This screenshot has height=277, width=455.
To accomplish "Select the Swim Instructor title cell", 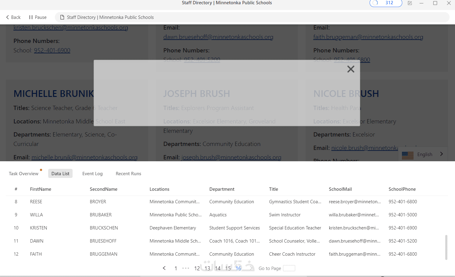I will [285, 215].
